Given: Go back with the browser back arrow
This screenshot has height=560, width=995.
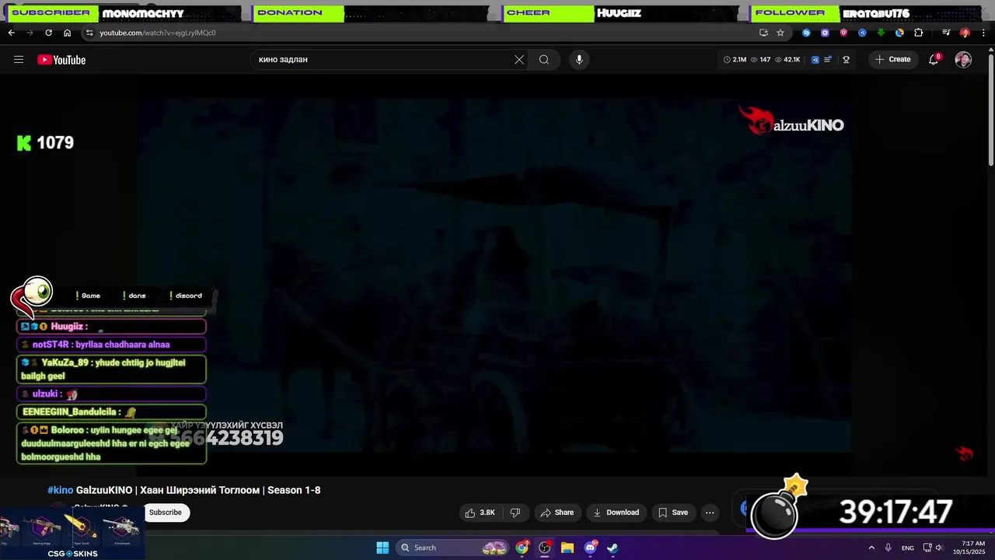Looking at the screenshot, I should pyautogui.click(x=11, y=33).
